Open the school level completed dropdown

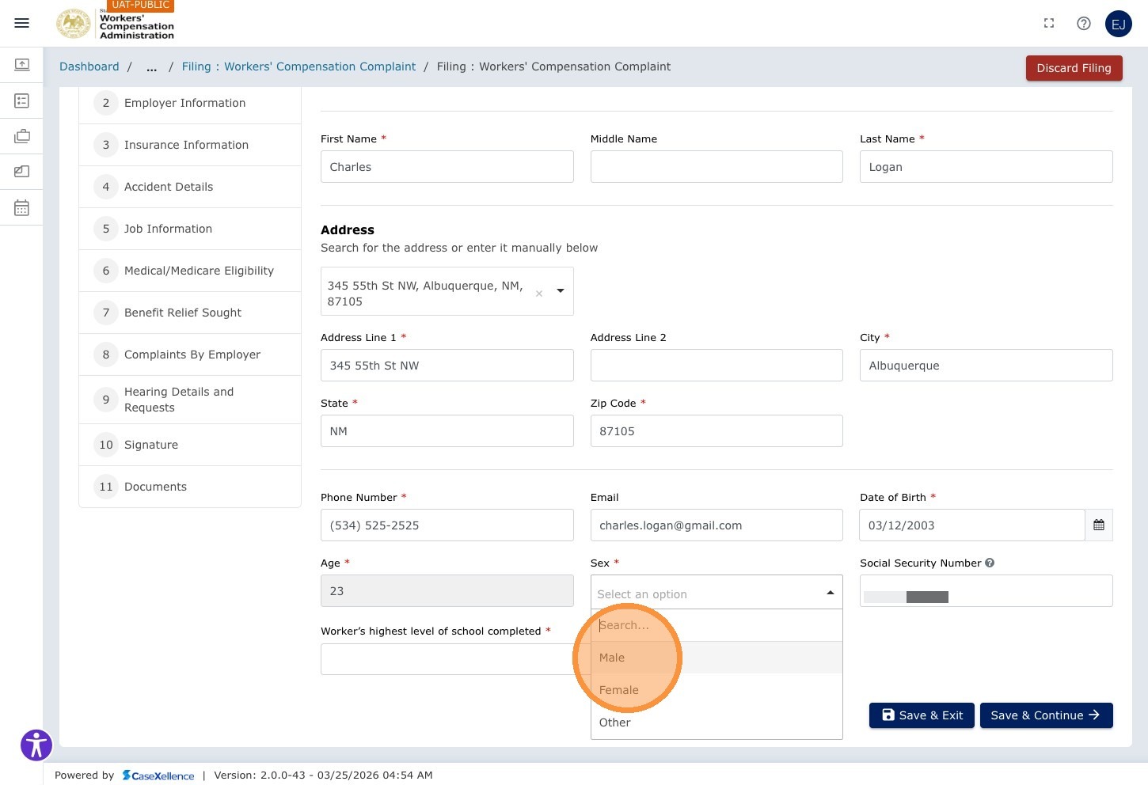tap(454, 659)
